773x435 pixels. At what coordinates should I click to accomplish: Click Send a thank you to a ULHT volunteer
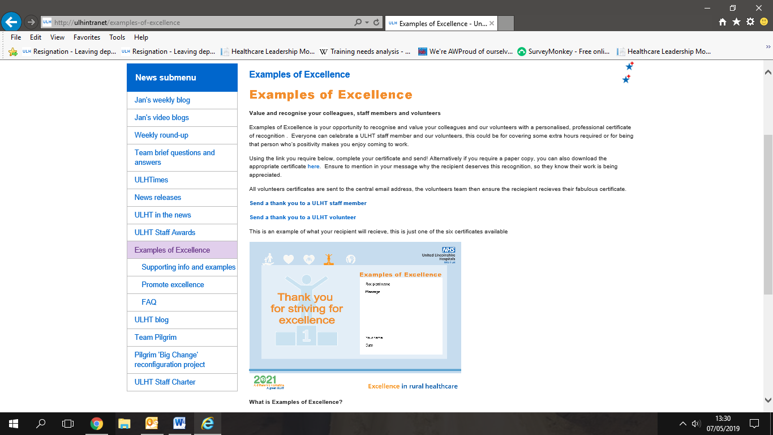[303, 217]
